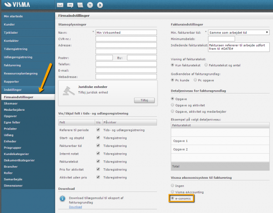
Task: Click the Download link
Action: (x=76, y=207)
